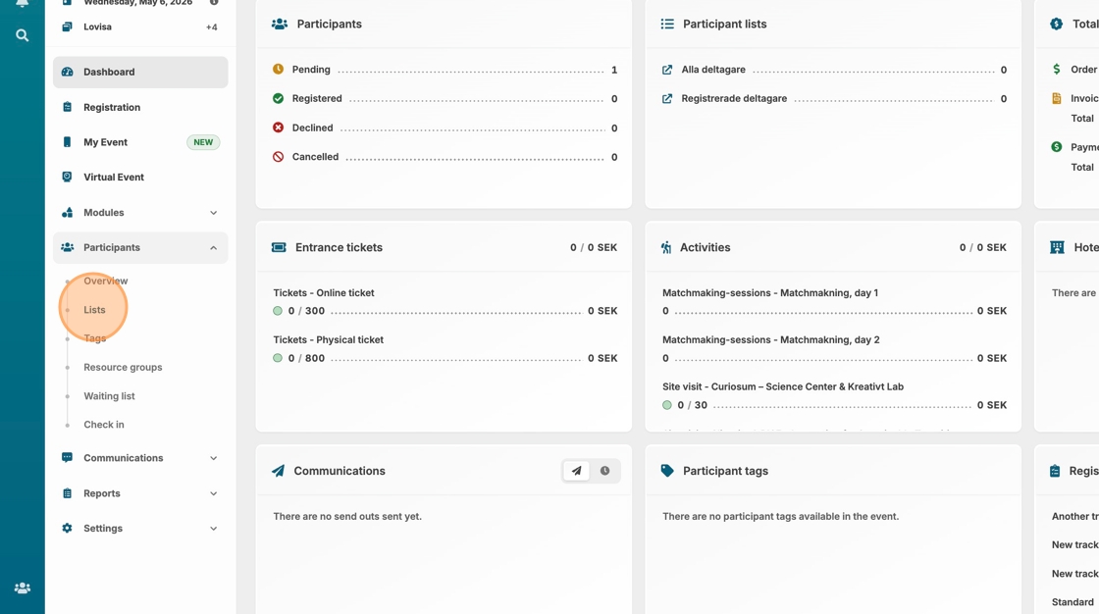Image resolution: width=1099 pixels, height=614 pixels.
Task: Expand the Settings menu chevron
Action: 213,529
